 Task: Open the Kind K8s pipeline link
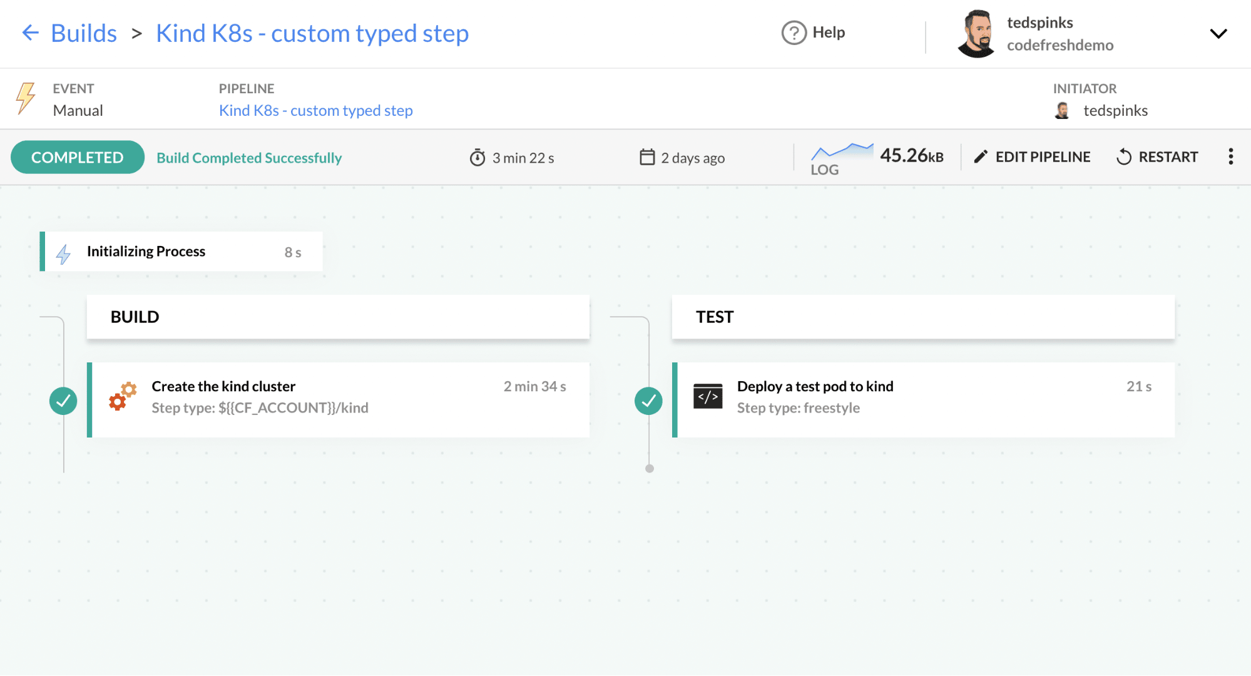[315, 111]
